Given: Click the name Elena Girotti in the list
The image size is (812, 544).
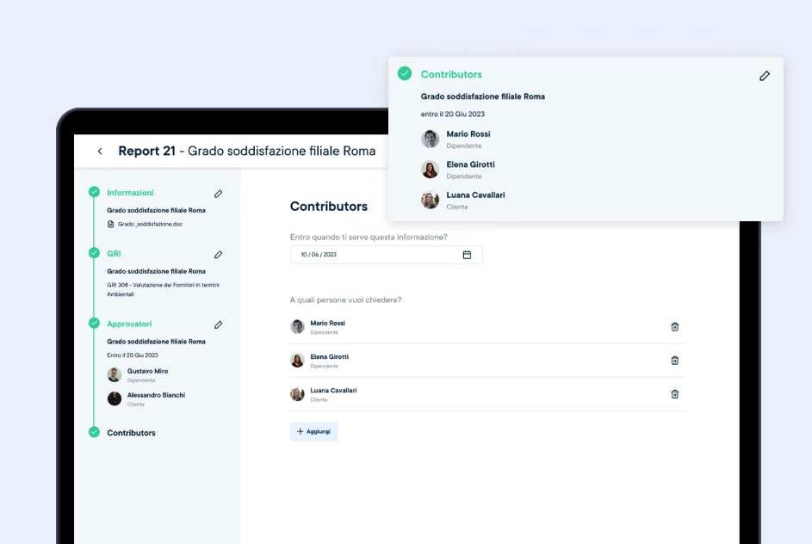Looking at the screenshot, I should [x=329, y=356].
